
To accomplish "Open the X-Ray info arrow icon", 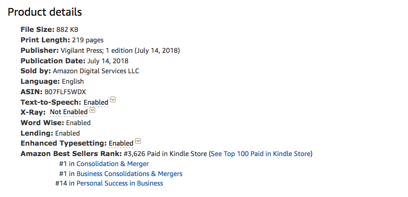I will point(92,110).
